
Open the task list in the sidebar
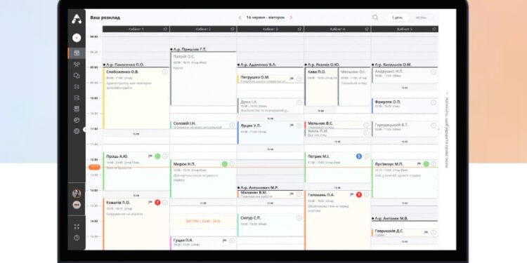[77, 86]
